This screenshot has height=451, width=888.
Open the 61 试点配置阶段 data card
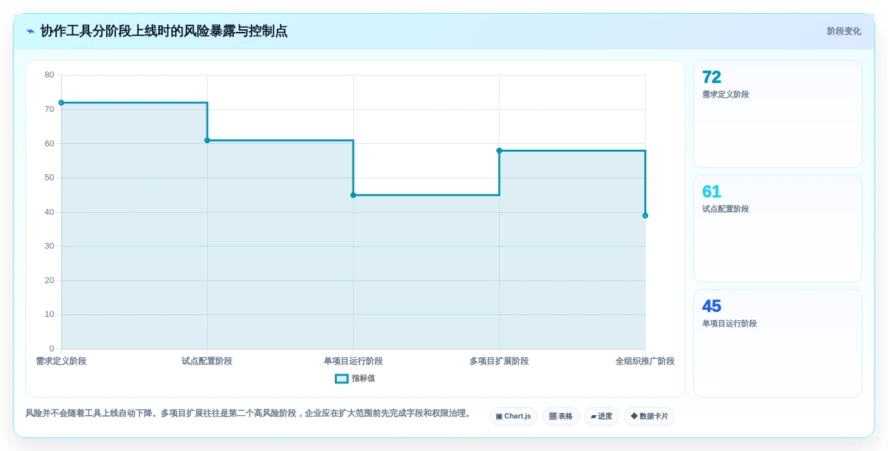coord(778,228)
